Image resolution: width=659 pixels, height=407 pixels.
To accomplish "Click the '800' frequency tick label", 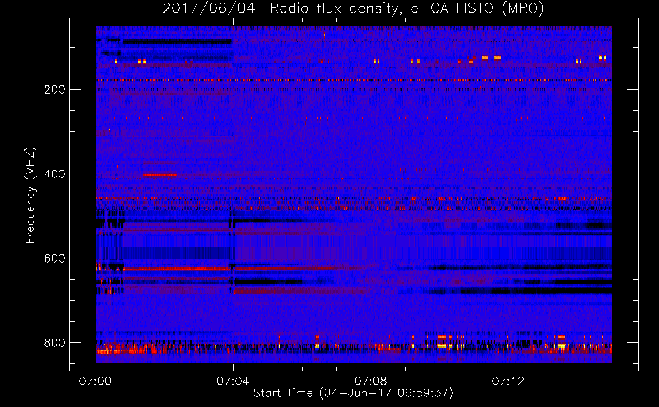I will click(x=55, y=343).
